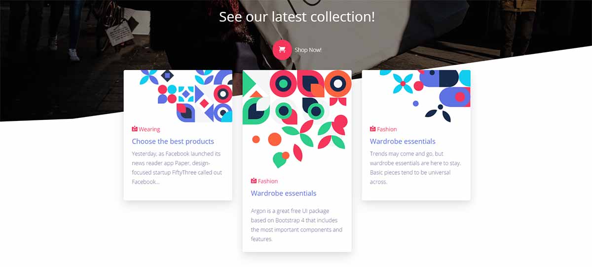Screen dimensions: 592x267
Task: Click the Fashion label on the middle card
Action: point(268,181)
